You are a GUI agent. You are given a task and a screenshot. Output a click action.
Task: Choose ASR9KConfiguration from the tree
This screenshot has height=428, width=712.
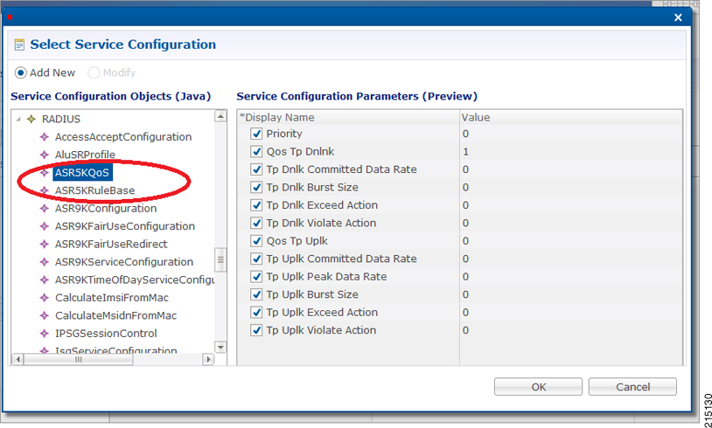(106, 209)
